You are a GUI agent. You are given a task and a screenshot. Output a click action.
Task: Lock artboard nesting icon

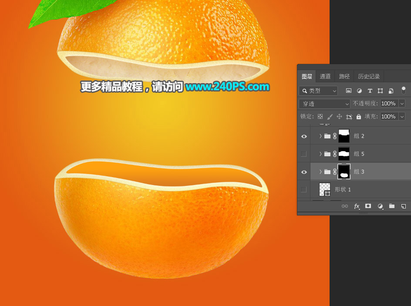349,117
